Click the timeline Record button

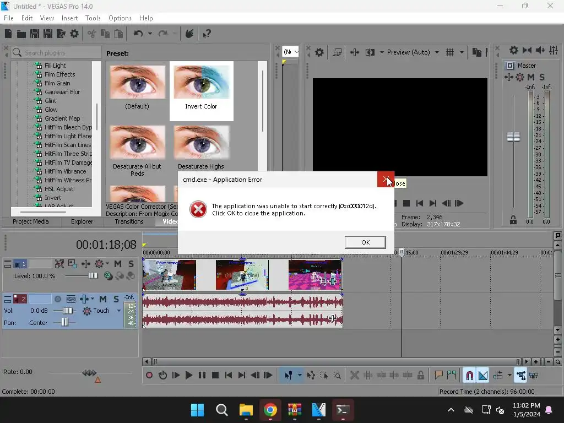point(149,376)
